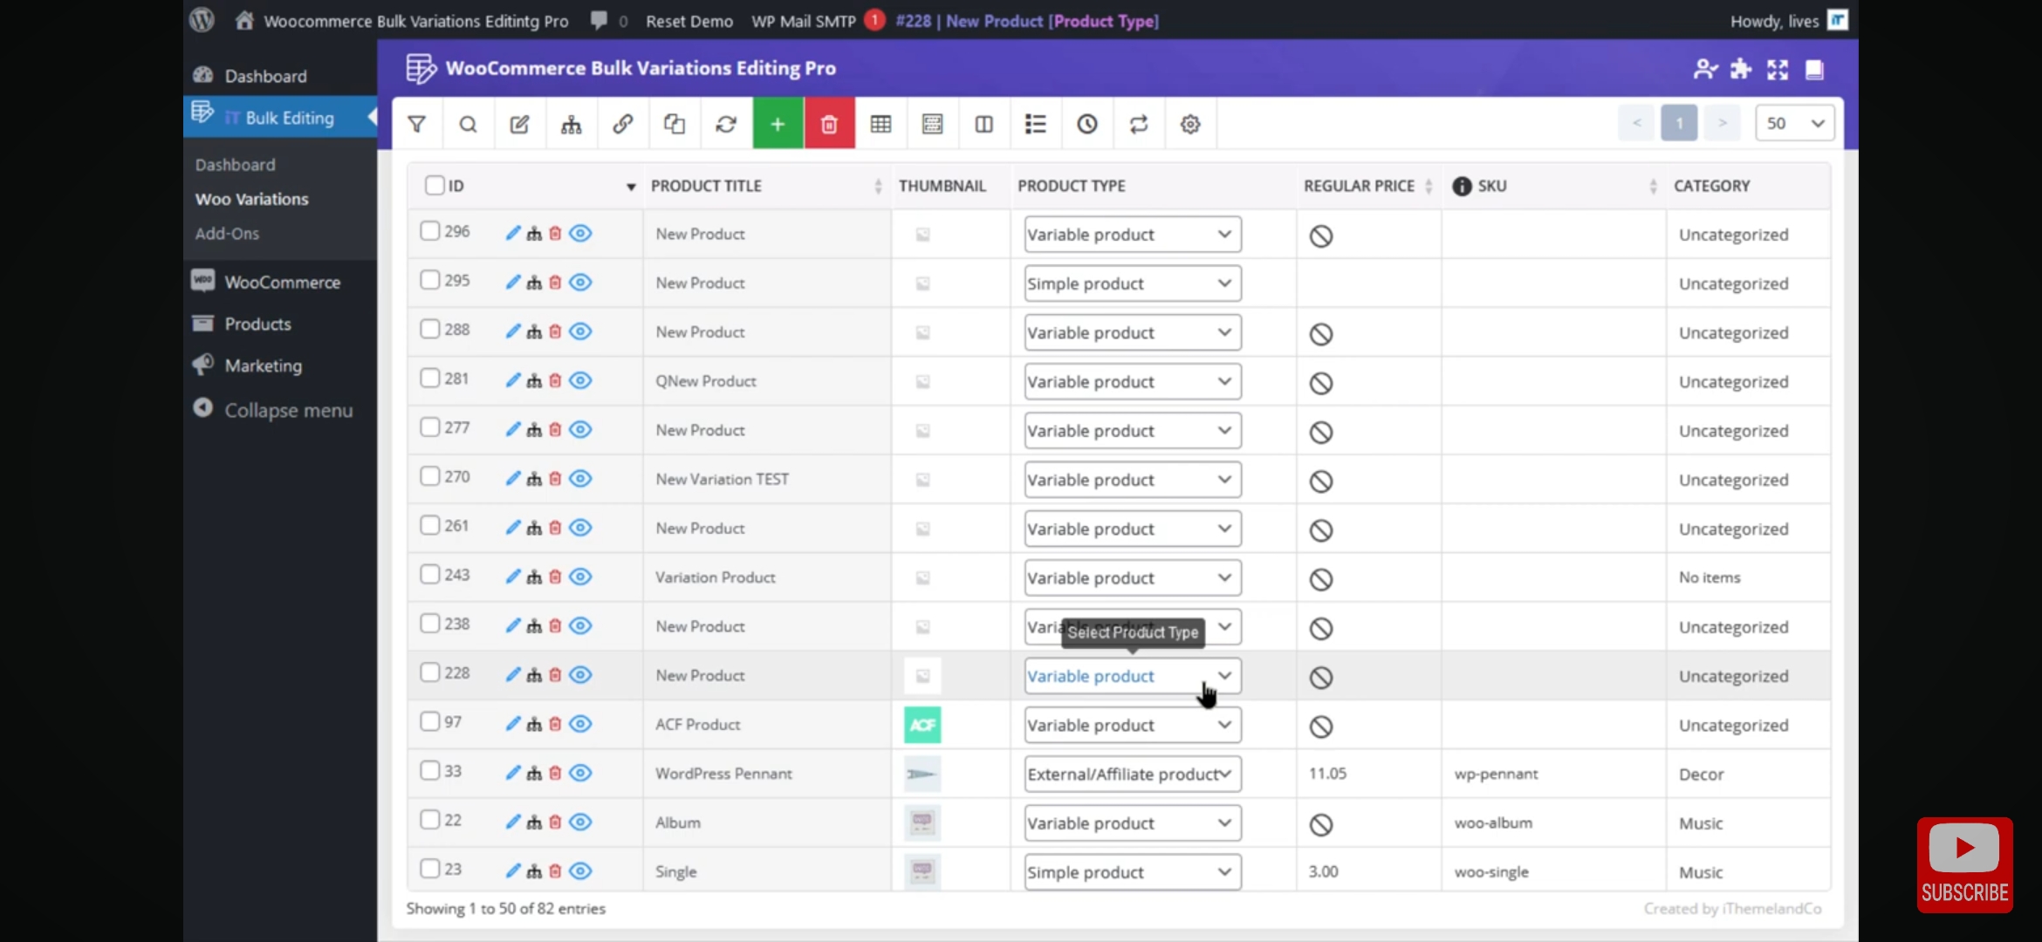
Task: Open the history clock icon
Action: tap(1086, 124)
